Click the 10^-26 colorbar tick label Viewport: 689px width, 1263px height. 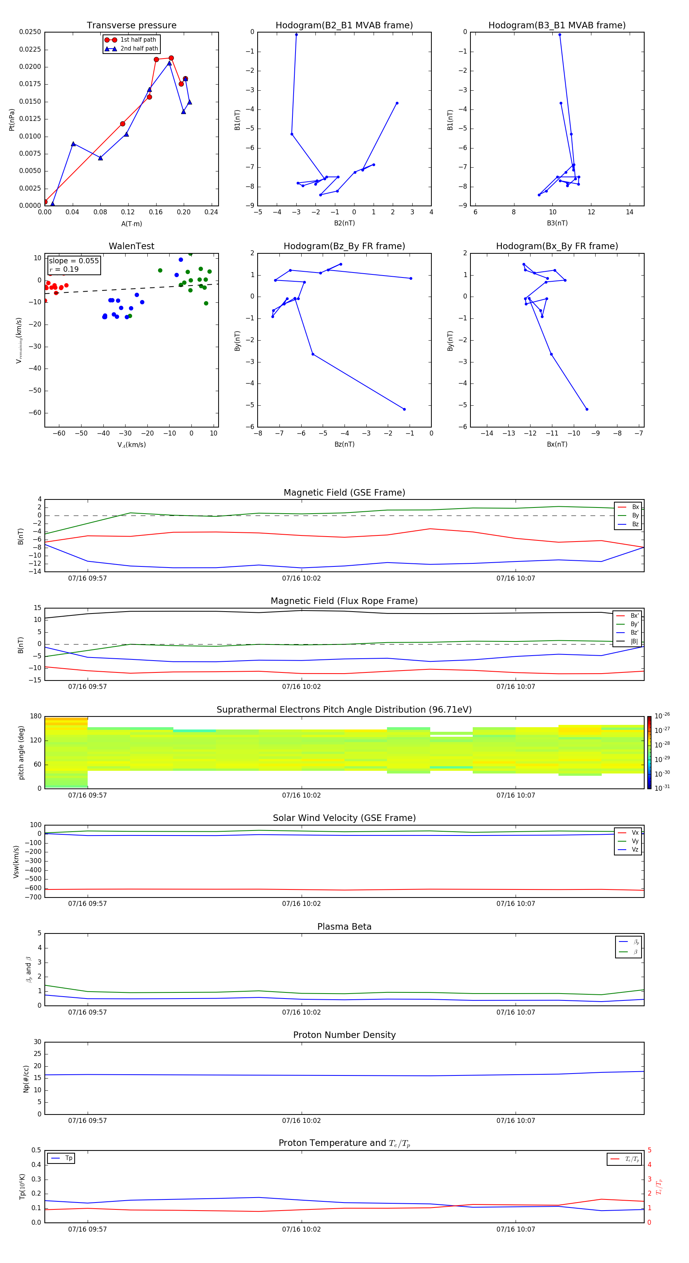tap(662, 716)
